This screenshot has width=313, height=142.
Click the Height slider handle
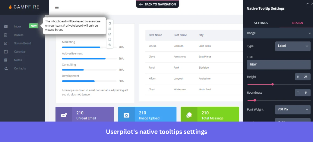click(x=273, y=84)
